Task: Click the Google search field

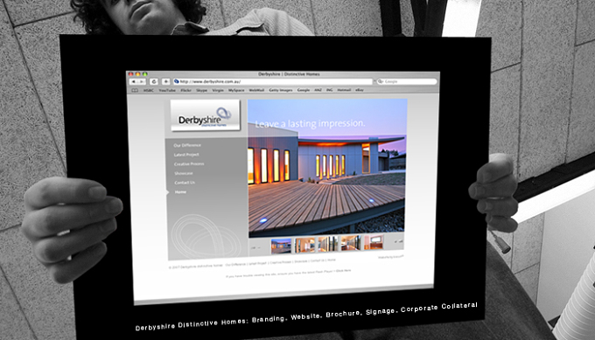Action: [407, 81]
